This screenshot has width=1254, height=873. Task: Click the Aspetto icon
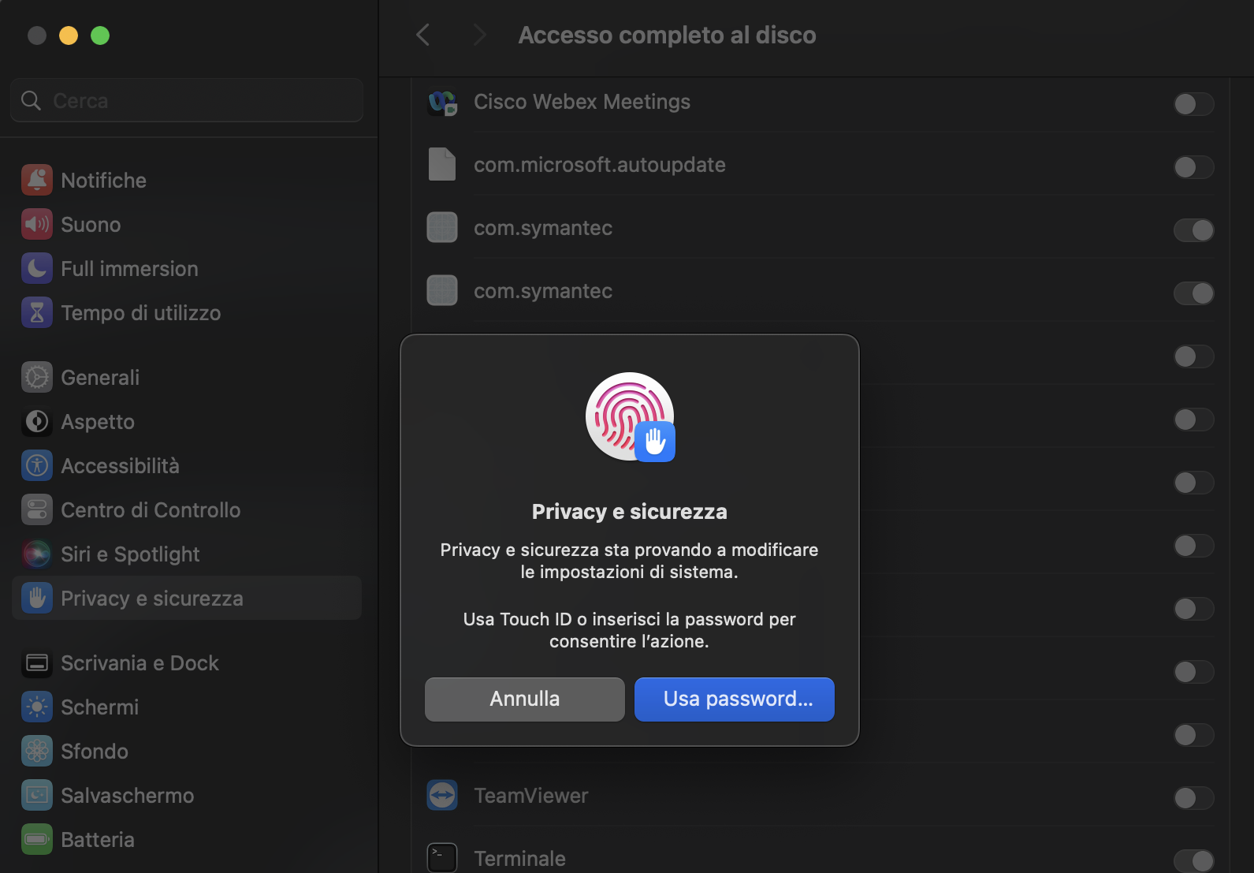[x=37, y=422]
